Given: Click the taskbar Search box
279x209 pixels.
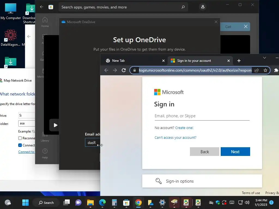Looking at the screenshot, I should [46, 202].
